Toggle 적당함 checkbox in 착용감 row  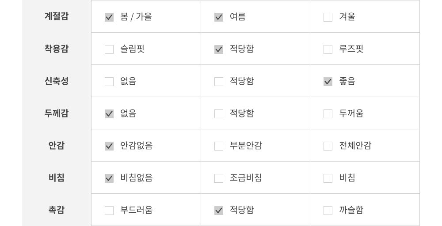click(219, 49)
